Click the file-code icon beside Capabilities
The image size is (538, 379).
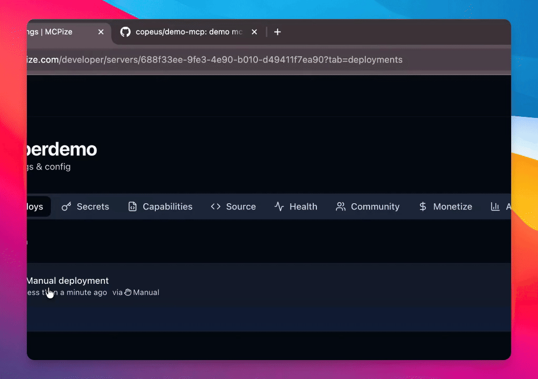pos(133,206)
